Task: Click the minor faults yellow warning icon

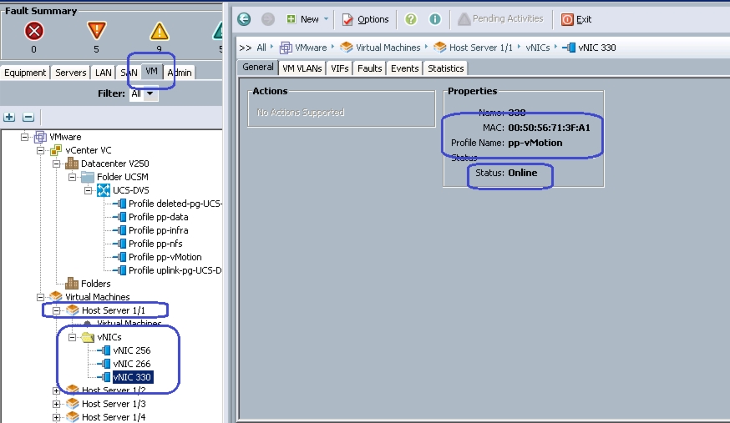Action: click(160, 32)
